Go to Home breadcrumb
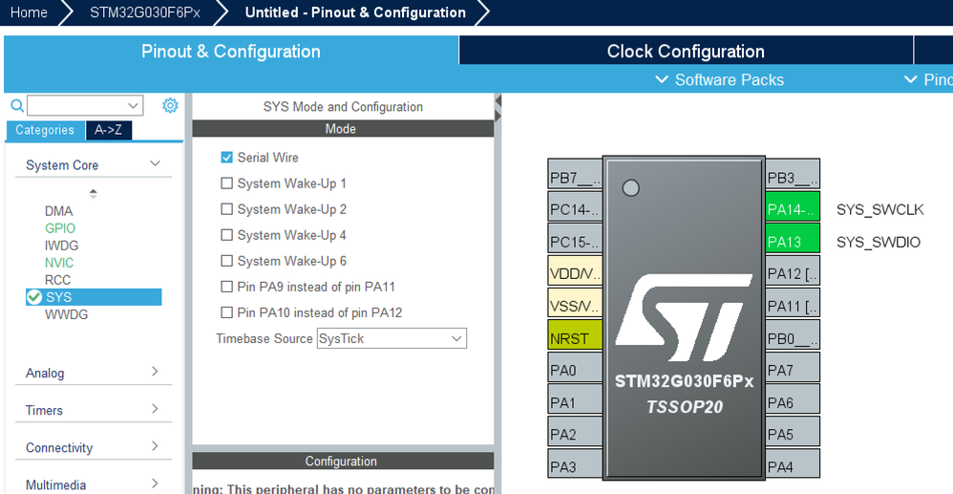This screenshot has width=953, height=494. click(x=29, y=12)
